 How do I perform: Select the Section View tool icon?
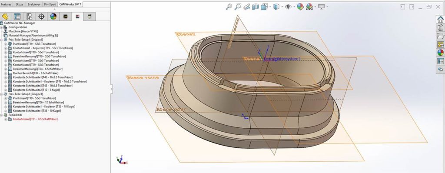[x=256, y=7]
